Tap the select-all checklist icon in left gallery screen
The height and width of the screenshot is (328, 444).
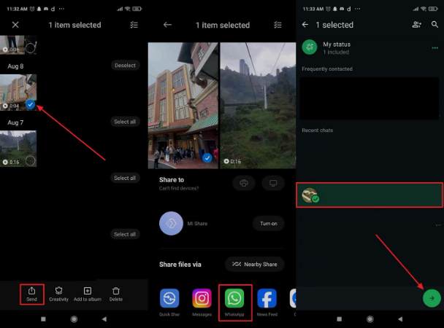(x=134, y=25)
